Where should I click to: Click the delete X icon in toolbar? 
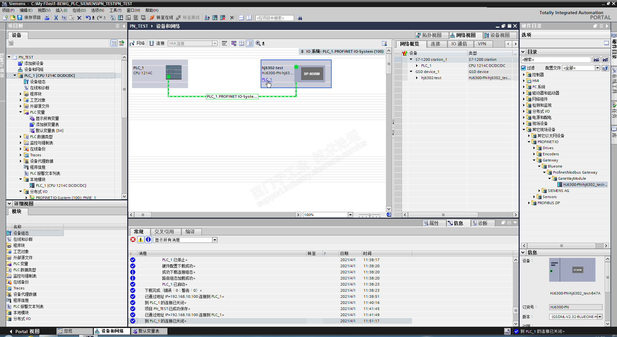click(79, 18)
